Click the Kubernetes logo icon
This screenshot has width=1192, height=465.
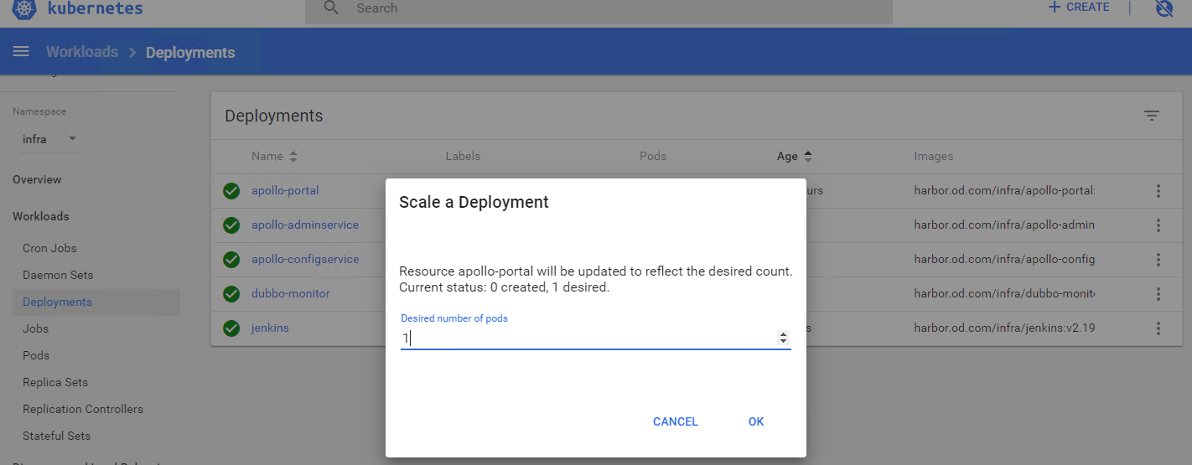click(24, 8)
